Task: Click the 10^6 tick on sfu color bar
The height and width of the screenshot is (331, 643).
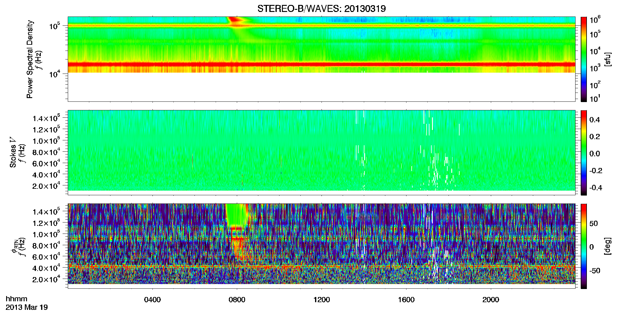Action: [x=595, y=20]
